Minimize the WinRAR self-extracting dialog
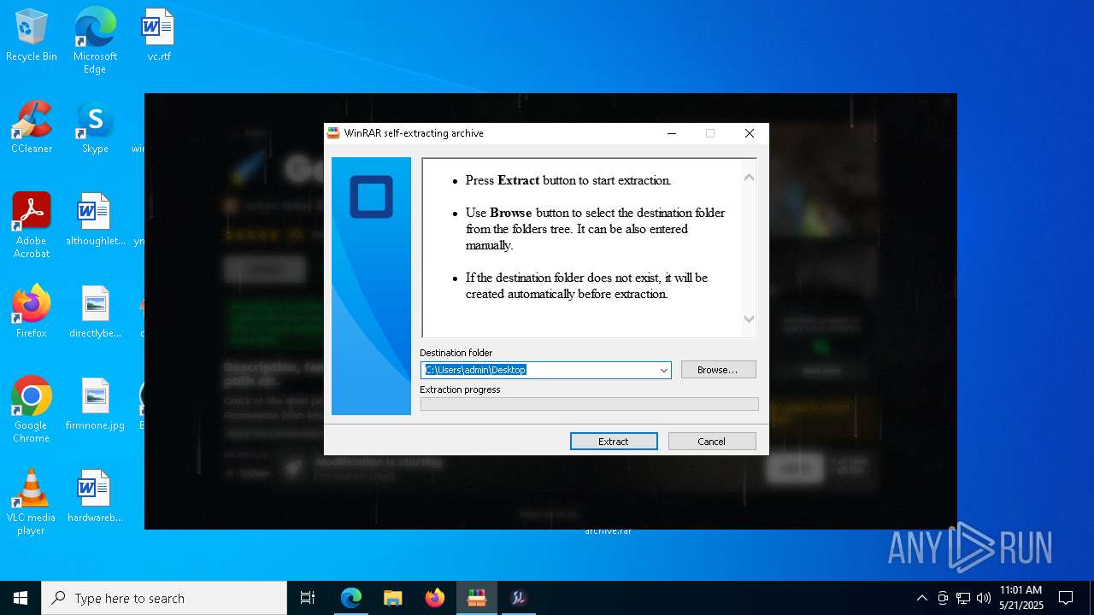 672,133
